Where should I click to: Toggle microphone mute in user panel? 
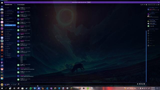pyautogui.click(x=11, y=84)
